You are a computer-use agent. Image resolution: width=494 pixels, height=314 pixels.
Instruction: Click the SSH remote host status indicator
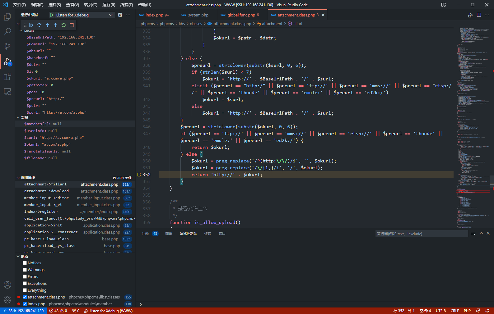(x=24, y=311)
